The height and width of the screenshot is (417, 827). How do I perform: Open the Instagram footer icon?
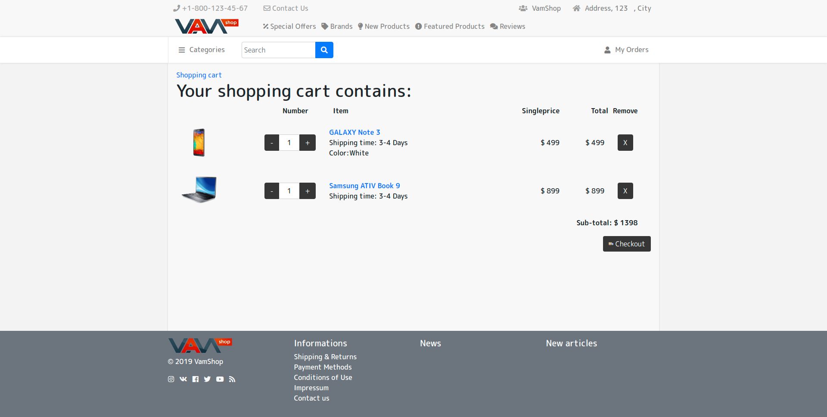point(171,379)
